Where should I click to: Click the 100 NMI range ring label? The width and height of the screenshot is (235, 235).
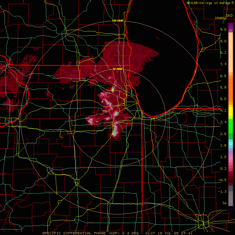(117, 21)
